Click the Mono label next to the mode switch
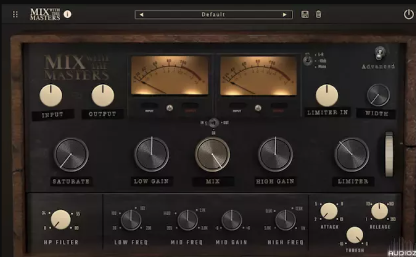The width and height of the screenshot is (416, 257). click(x=322, y=67)
